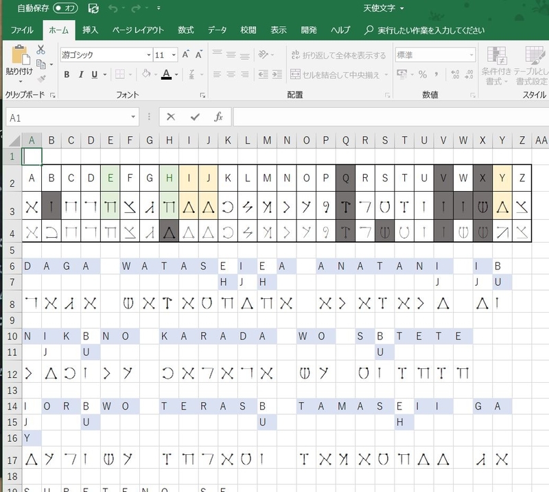The image size is (549, 492).
Task: Toggle 折り返して全体を表示する wrap text
Action: pyautogui.click(x=338, y=55)
